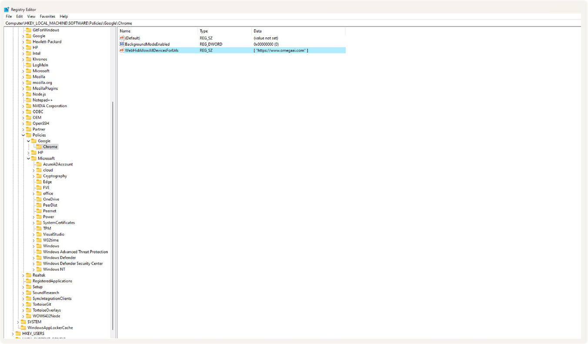Click the HKEY_USERS folder icon
This screenshot has width=588, height=344.
tap(18, 334)
